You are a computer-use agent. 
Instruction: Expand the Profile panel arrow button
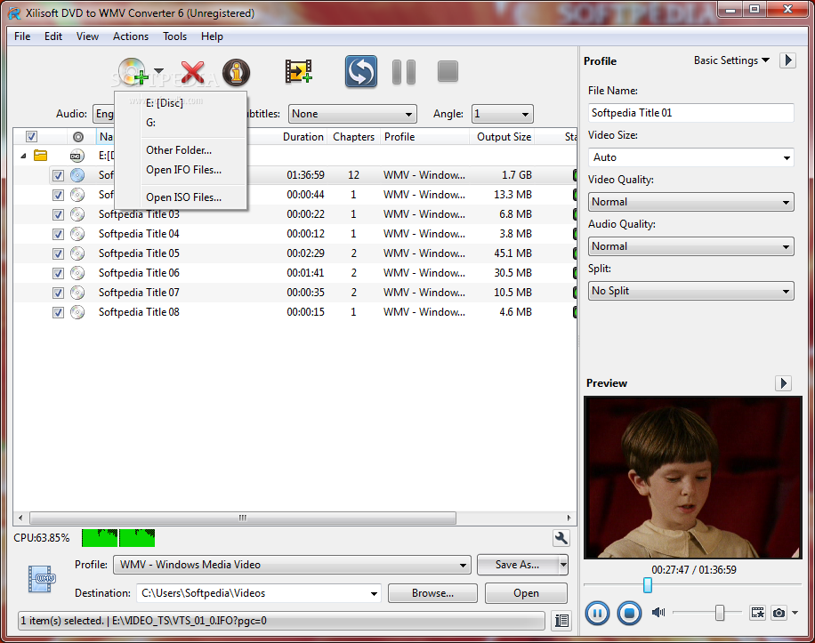tap(788, 60)
